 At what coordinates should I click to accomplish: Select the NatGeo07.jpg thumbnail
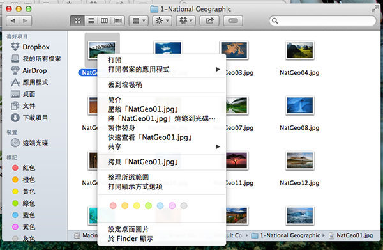click(x=234, y=105)
